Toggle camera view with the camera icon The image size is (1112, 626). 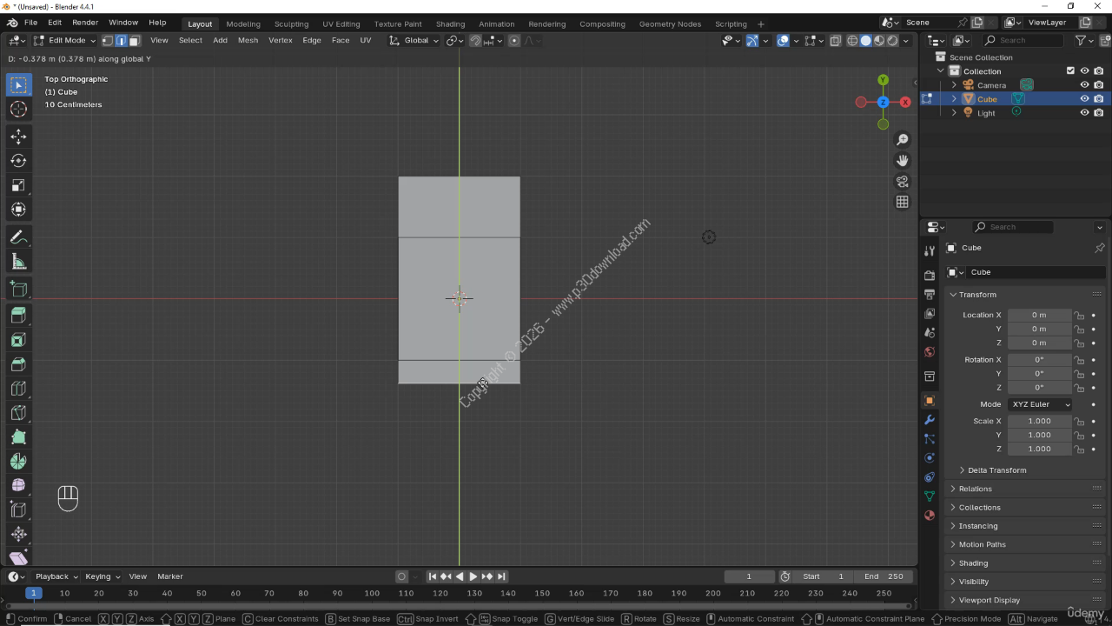pyautogui.click(x=903, y=182)
